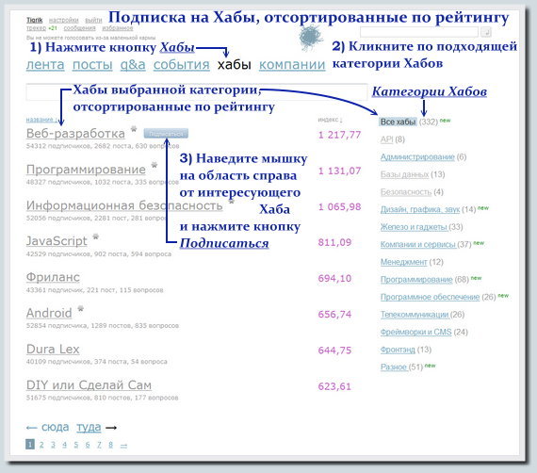Select the Фронтэнд category
This screenshot has height=473, width=537.
tap(398, 350)
